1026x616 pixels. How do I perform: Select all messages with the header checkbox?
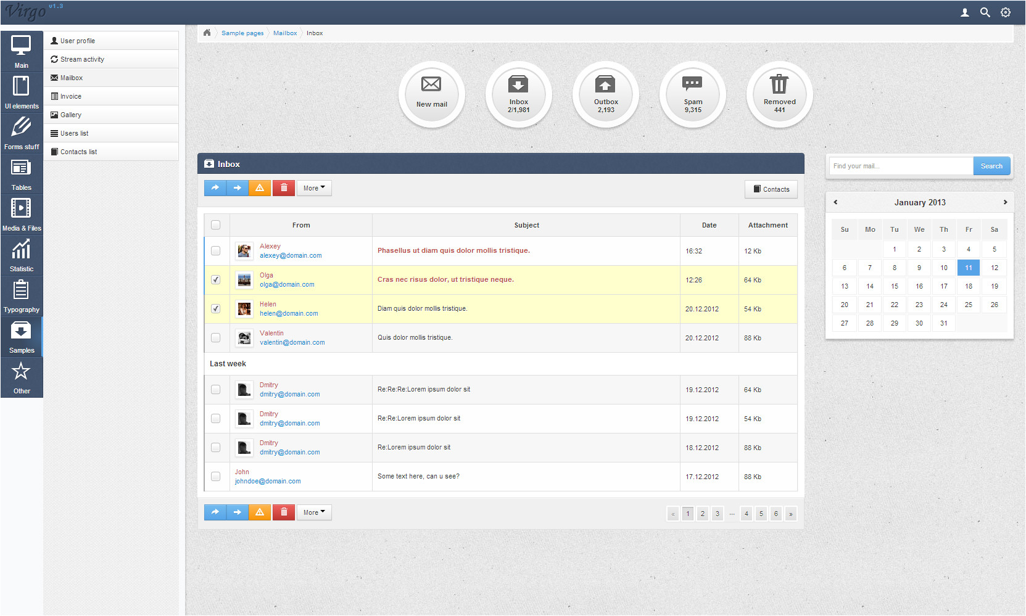coord(215,224)
